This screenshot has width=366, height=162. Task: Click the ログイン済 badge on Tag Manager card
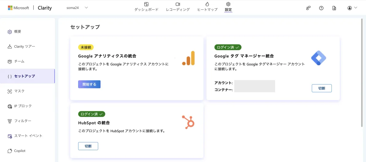(228, 47)
